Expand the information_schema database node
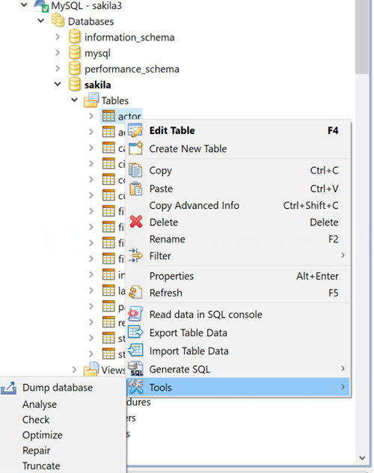The height and width of the screenshot is (473, 374). [58, 37]
